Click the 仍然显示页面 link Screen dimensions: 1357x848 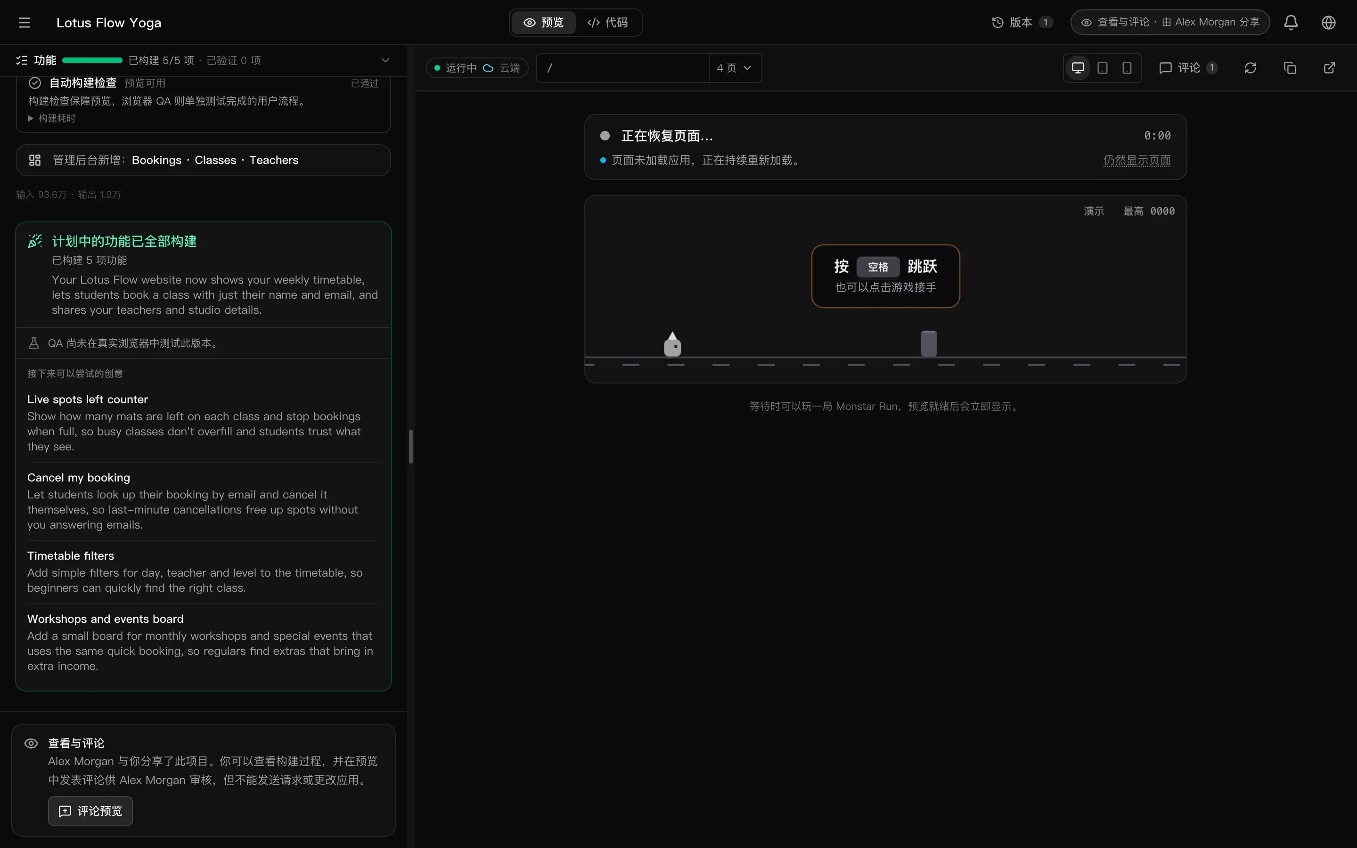tap(1137, 160)
